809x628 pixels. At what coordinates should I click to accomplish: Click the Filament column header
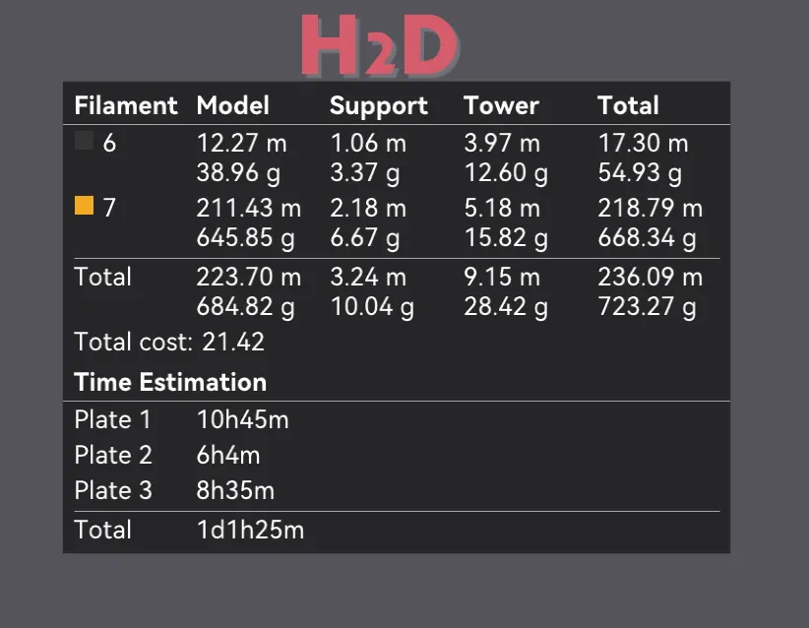coord(126,105)
